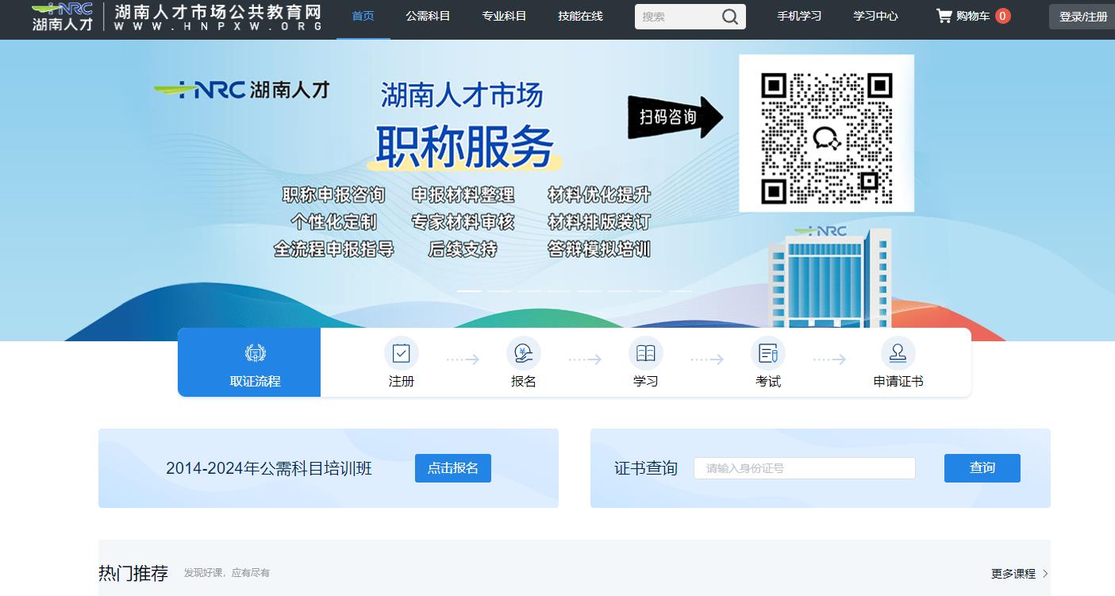Click the 学习 step label
This screenshot has height=596, width=1115.
(646, 382)
